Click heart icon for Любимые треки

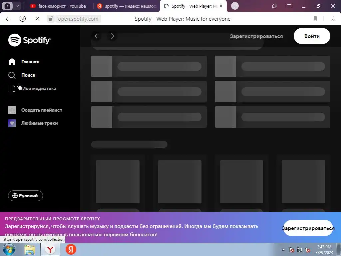pos(12,123)
